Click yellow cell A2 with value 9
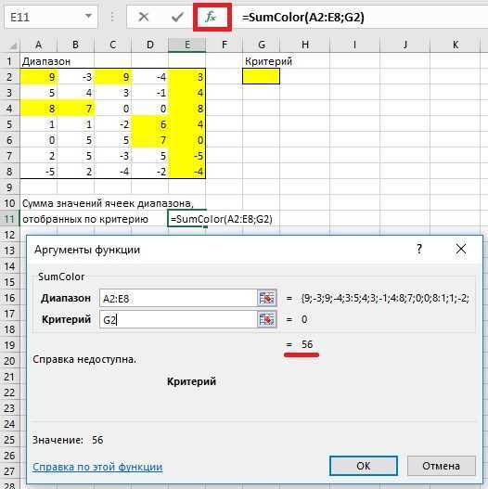The image size is (488, 489). tap(39, 76)
